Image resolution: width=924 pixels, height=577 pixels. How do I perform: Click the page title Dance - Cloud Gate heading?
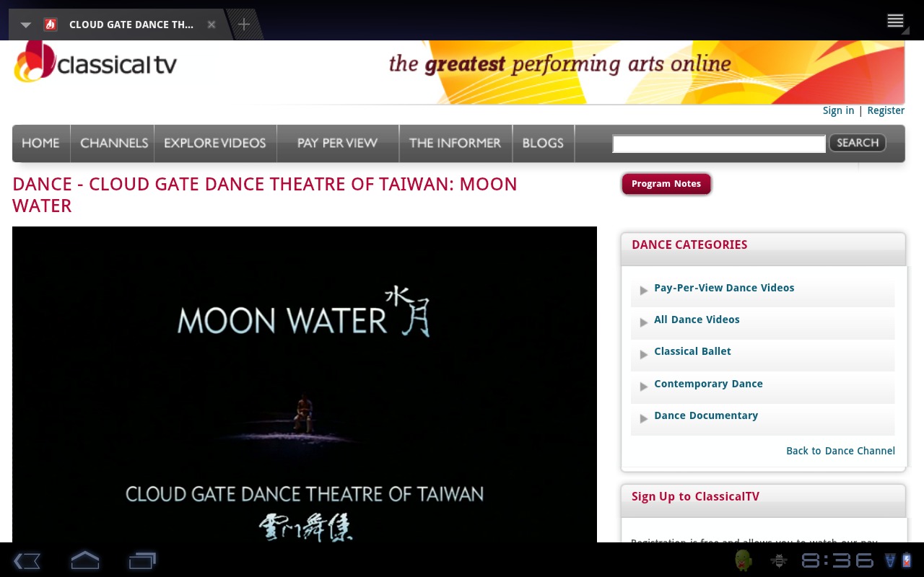(265, 195)
